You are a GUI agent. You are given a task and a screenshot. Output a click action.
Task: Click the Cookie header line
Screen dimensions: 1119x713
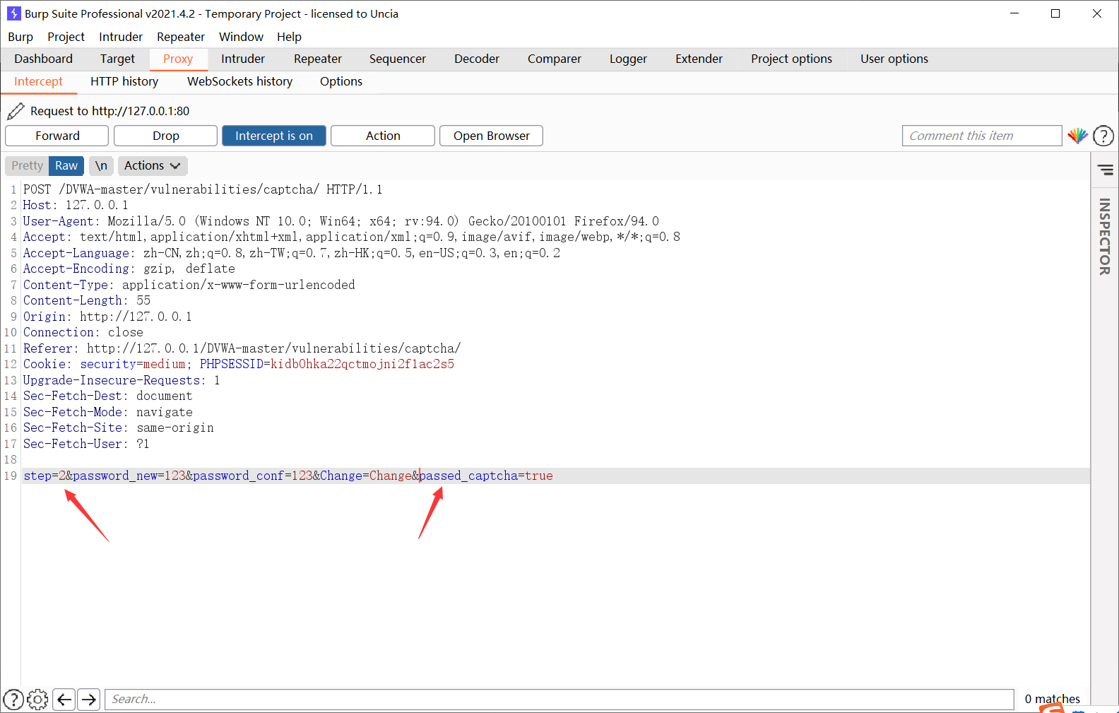[239, 364]
